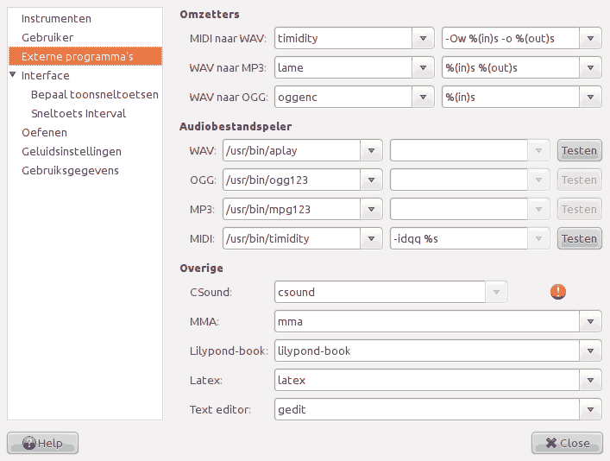Open the Text editor dropdown arrow

590,410
